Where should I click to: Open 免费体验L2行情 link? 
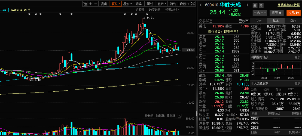click(x=289, y=5)
